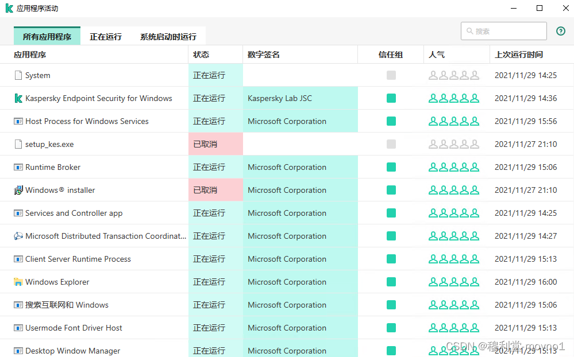Image resolution: width=574 pixels, height=357 pixels.
Task: Open the 系统启动时运行 tab
Action: point(168,37)
